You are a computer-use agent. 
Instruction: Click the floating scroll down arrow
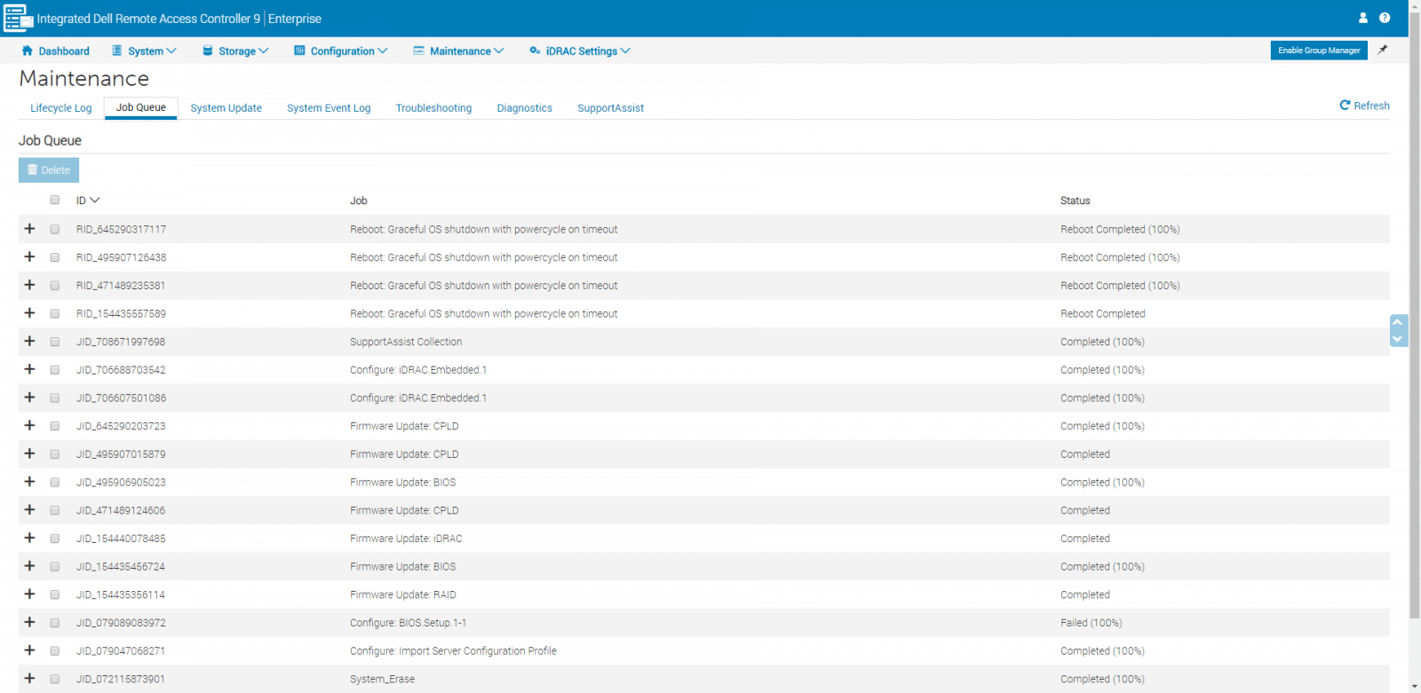click(1398, 339)
